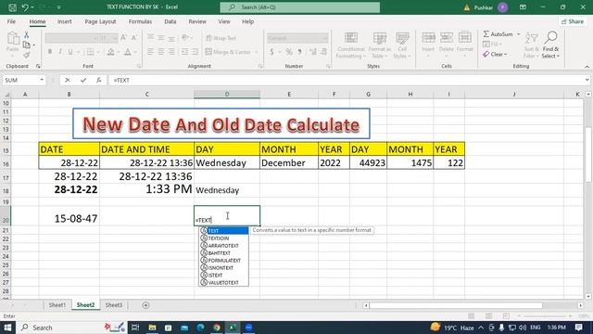Click Format cells icon in Cells group

[x=465, y=37]
